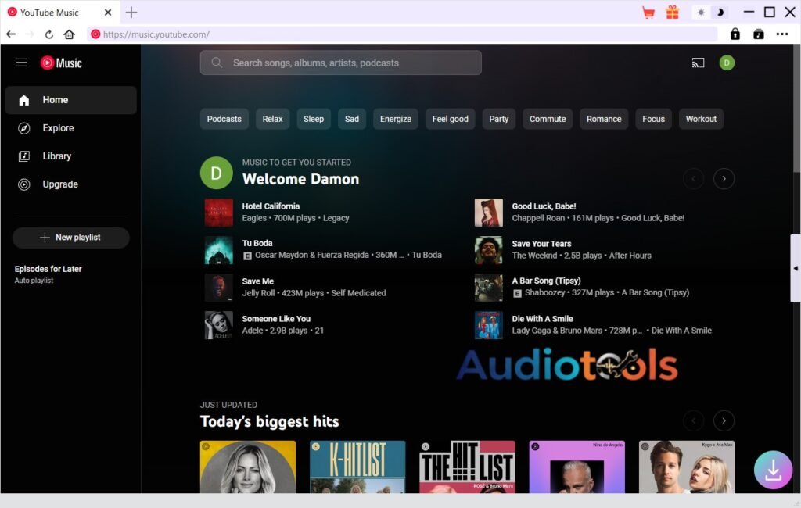Select the Romance chip

click(x=604, y=119)
